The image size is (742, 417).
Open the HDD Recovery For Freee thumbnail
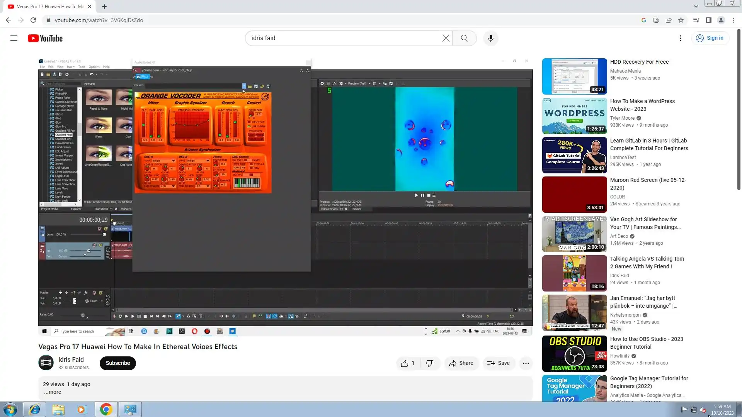(x=574, y=76)
